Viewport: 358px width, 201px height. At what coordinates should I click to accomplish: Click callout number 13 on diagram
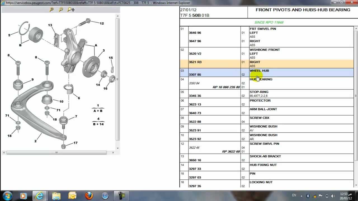coord(50,25)
